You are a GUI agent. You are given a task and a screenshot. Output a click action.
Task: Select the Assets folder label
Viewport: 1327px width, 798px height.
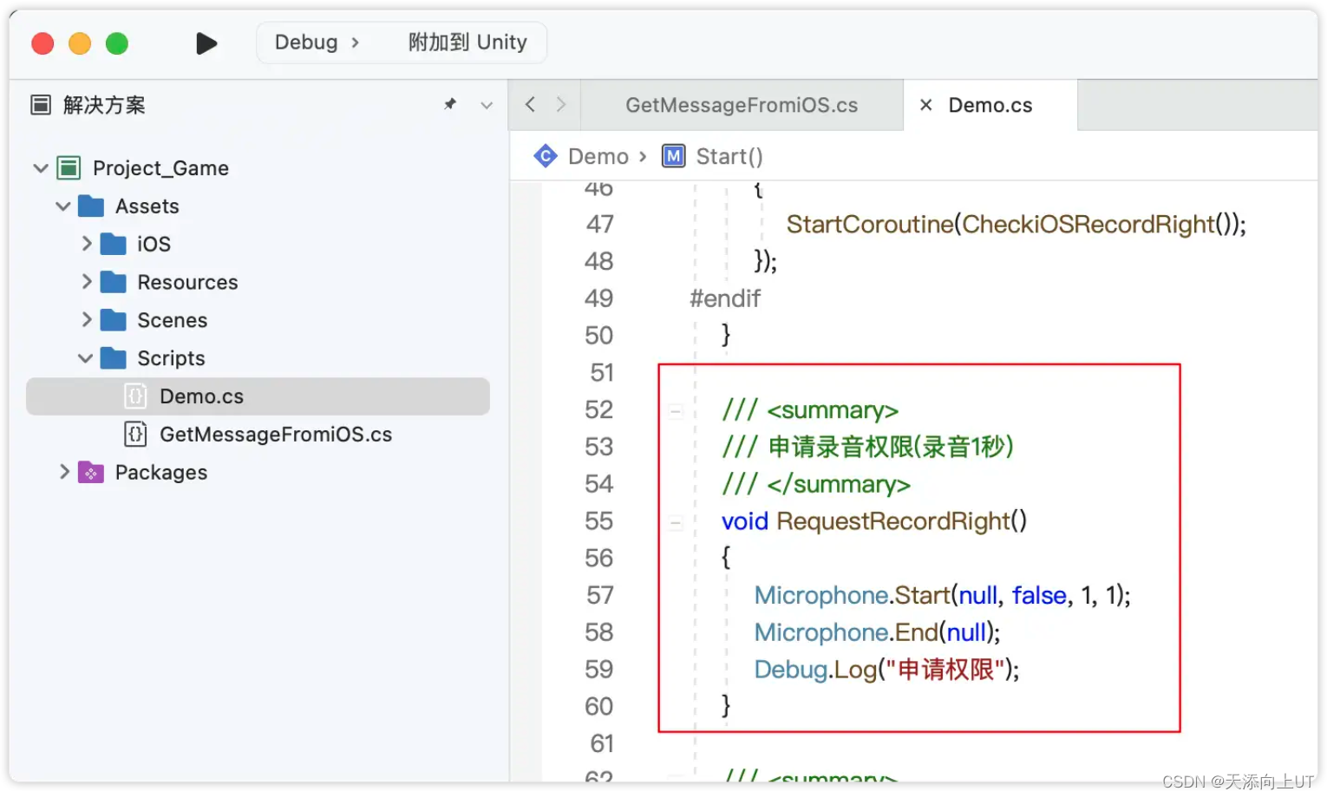(147, 206)
